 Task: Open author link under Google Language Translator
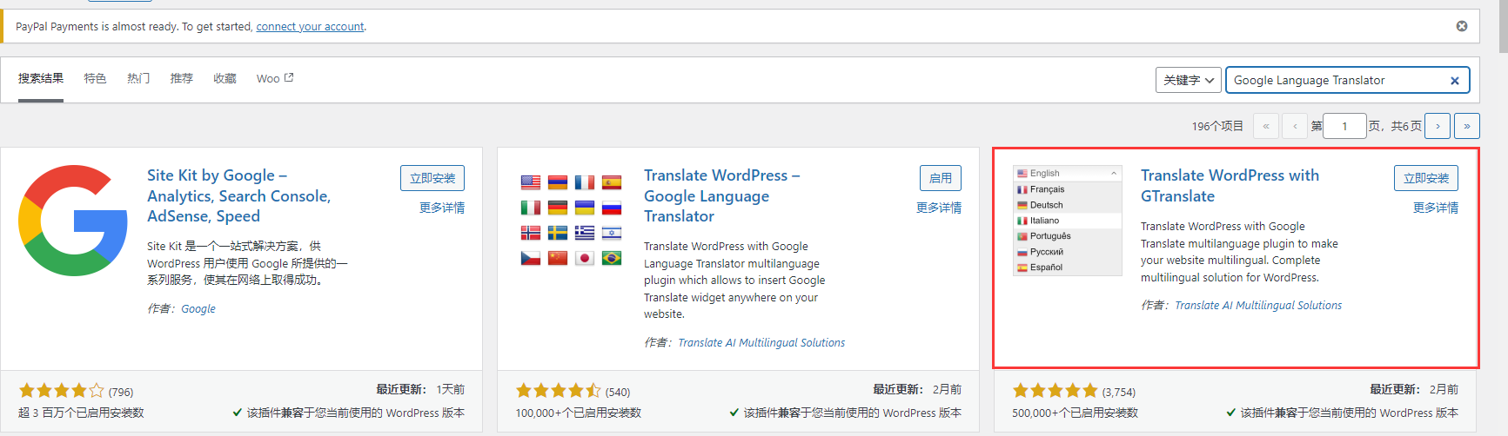(761, 342)
